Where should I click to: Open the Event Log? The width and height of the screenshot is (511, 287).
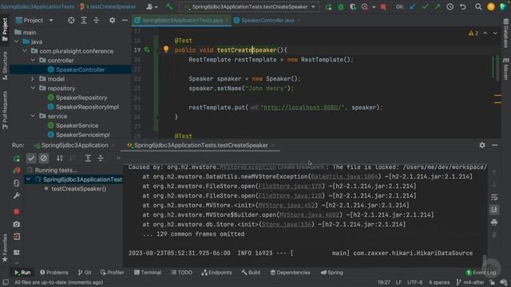pos(481,273)
